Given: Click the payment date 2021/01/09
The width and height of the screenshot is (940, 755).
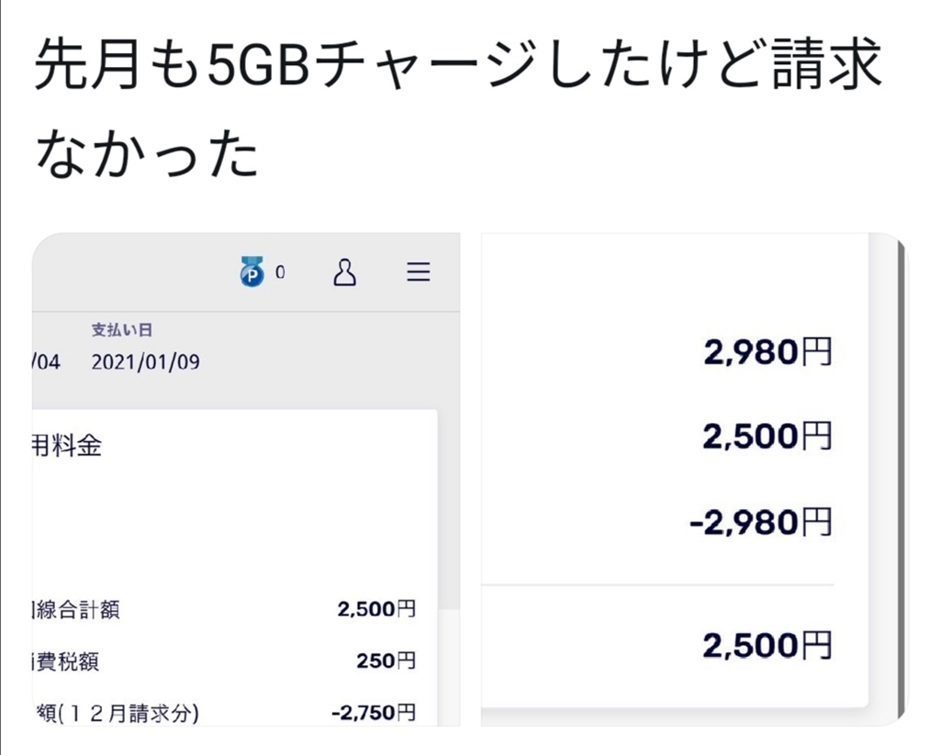Looking at the screenshot, I should (x=145, y=362).
